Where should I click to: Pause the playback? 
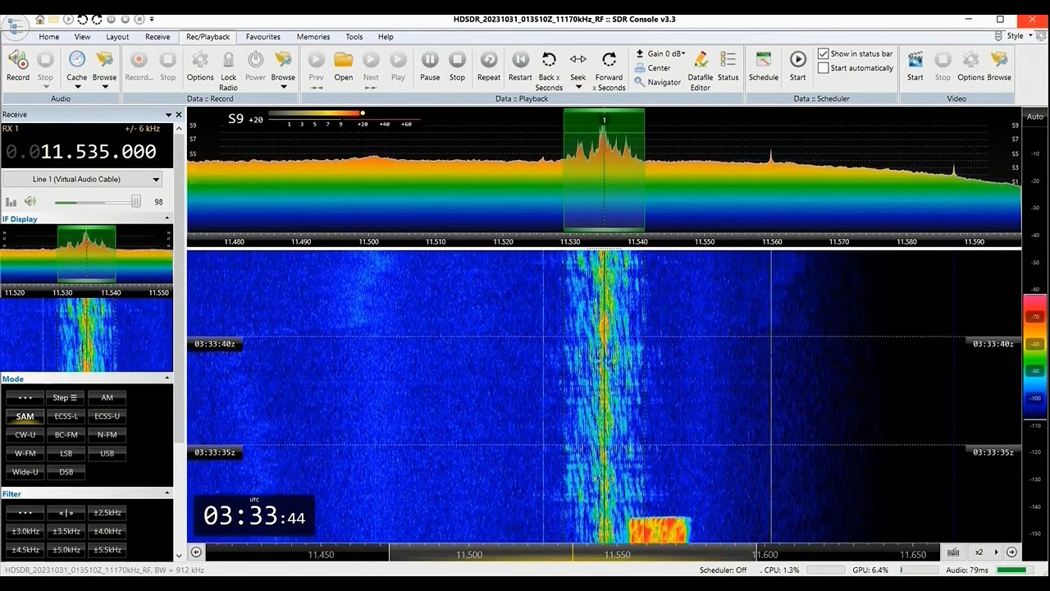(x=430, y=60)
